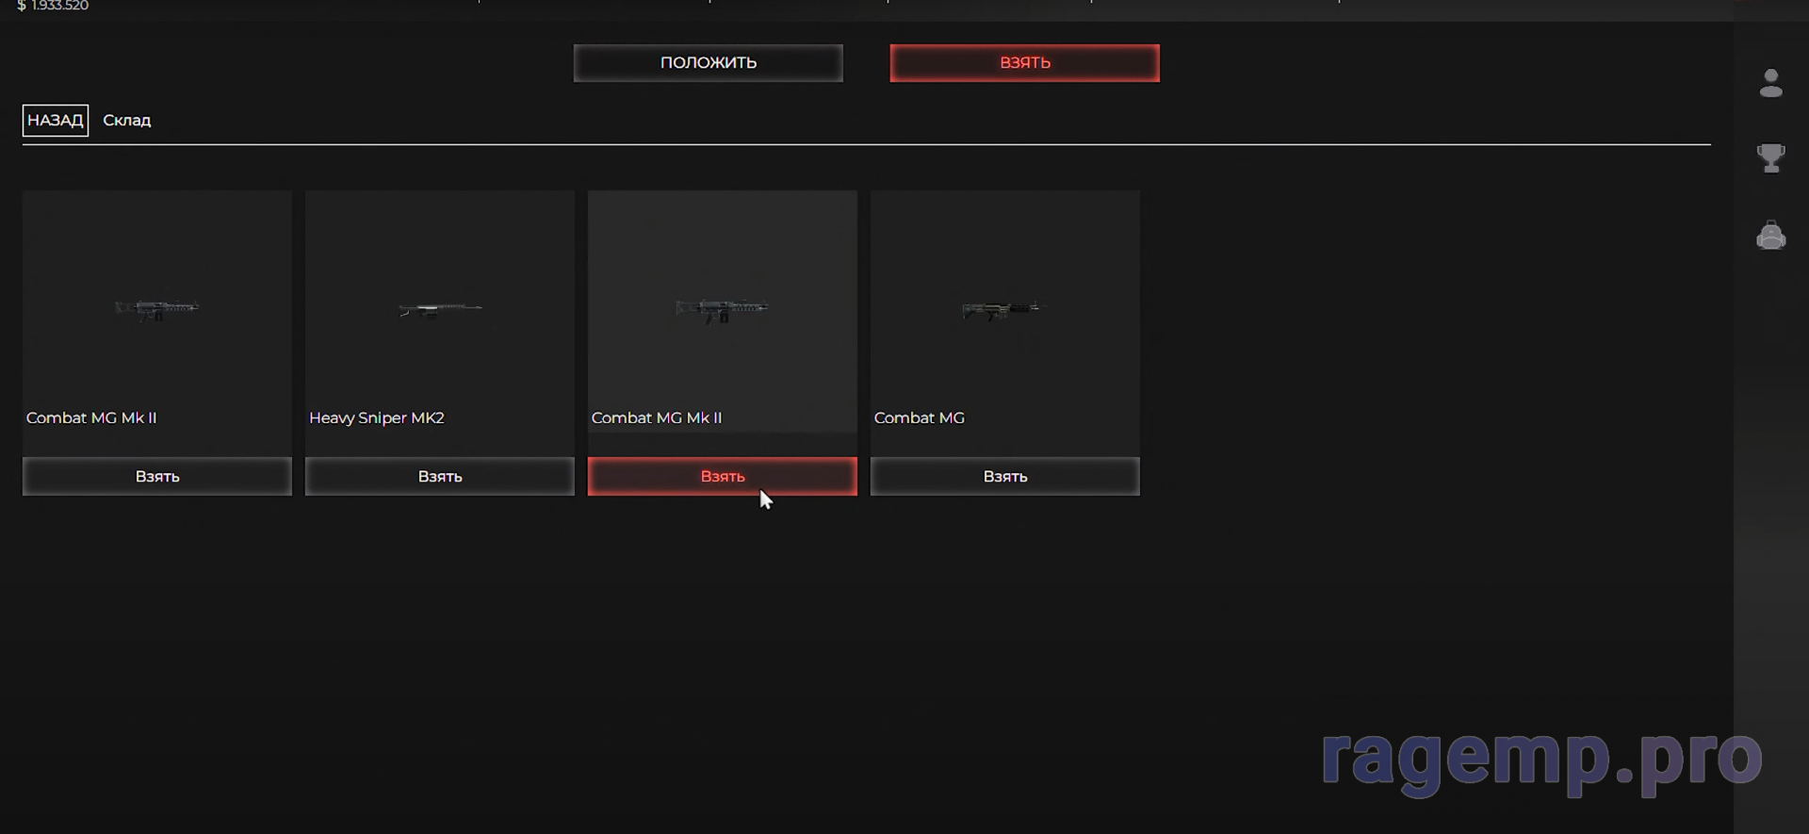
Task: Select the first Combat MG Mk II thumbnail
Action: [x=157, y=308]
